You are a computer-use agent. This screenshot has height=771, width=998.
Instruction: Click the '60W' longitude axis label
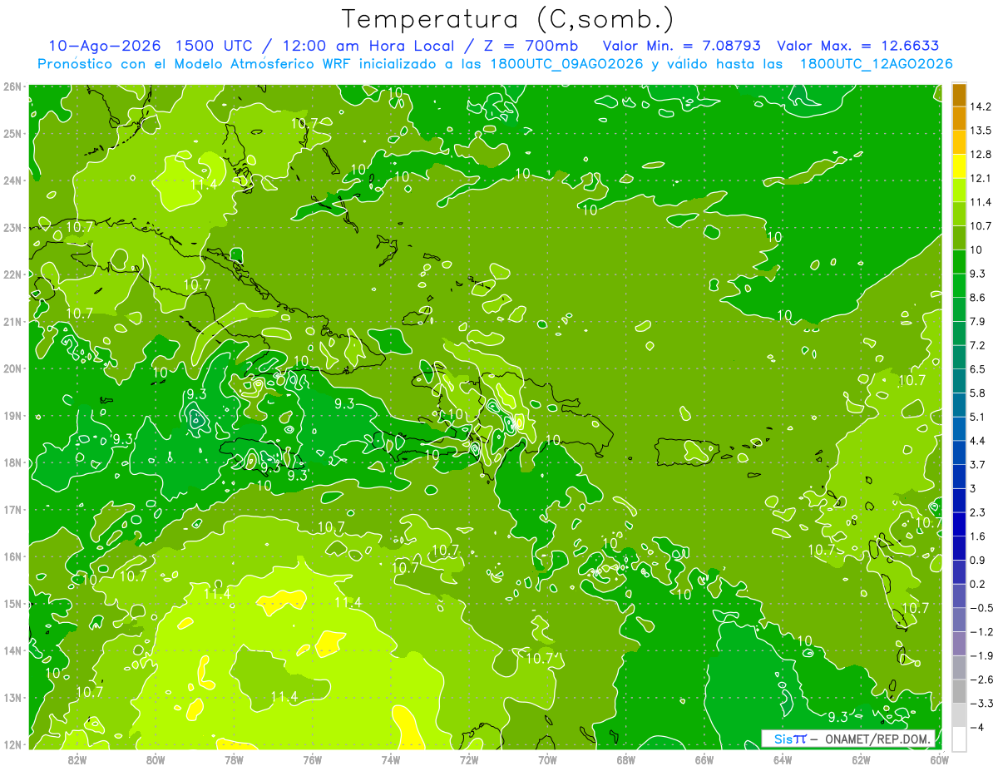(939, 760)
